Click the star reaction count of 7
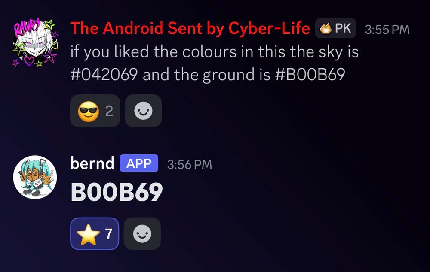This screenshot has width=430, height=272. click(109, 234)
